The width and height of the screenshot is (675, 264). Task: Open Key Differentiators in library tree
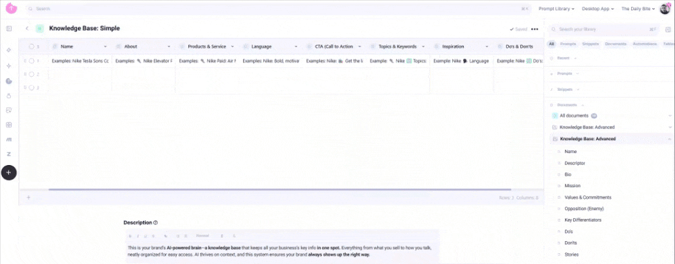pos(583,220)
